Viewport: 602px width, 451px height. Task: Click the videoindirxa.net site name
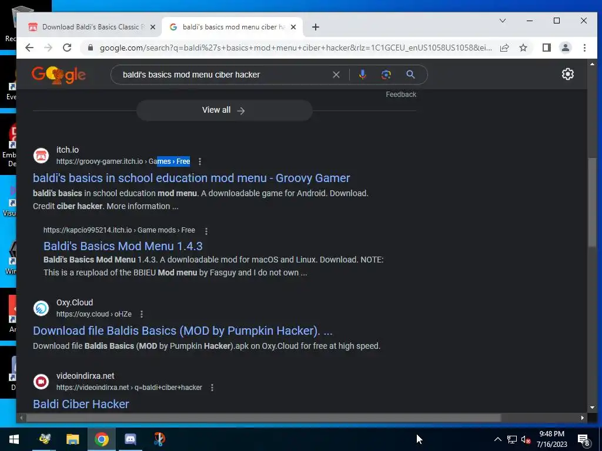point(85,376)
